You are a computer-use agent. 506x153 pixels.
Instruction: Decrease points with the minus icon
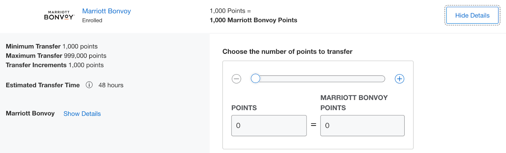click(236, 79)
